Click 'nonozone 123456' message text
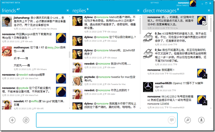The image size is (215, 132). tap(158, 104)
